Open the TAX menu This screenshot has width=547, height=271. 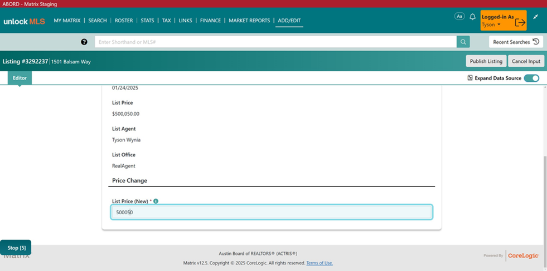[166, 21]
